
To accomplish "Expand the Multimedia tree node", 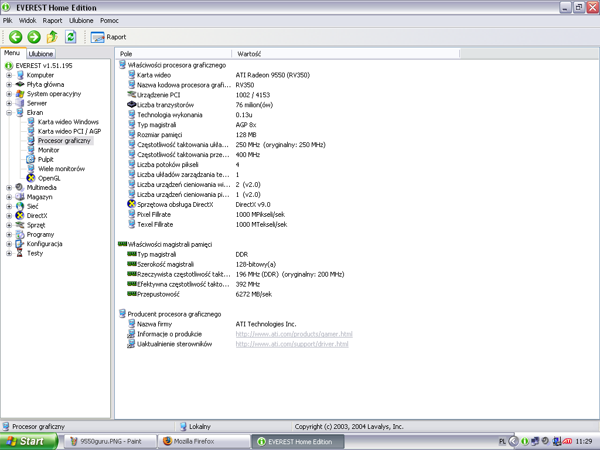I will [9, 187].
